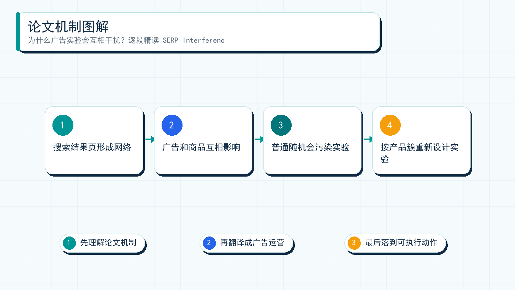
Task: Click the blue circle numbered 2 in the second card
Action: [x=172, y=125]
